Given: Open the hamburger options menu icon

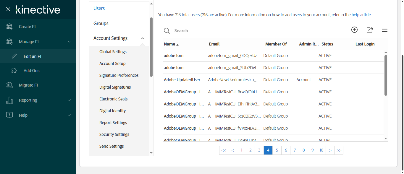Looking at the screenshot, I should click(x=384, y=30).
